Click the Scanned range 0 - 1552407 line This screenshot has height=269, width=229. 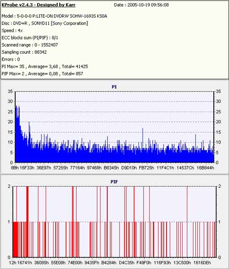[x=30, y=45]
